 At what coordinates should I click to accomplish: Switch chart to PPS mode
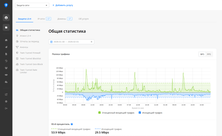click(209, 54)
